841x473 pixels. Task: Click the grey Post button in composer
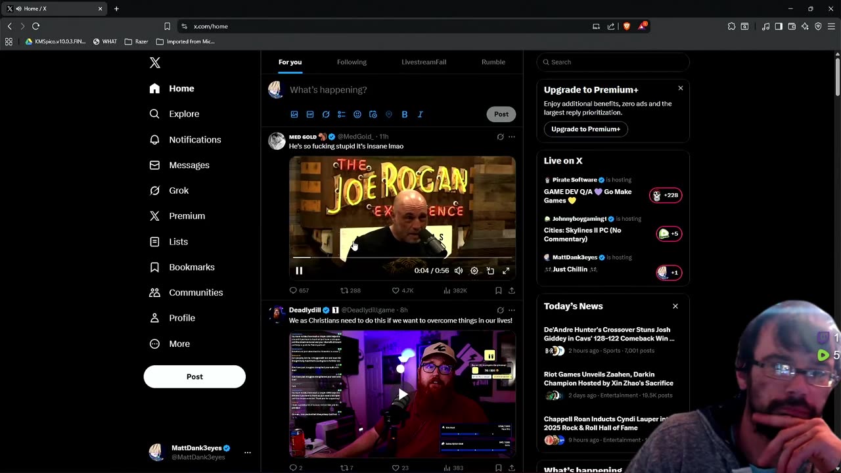(501, 114)
